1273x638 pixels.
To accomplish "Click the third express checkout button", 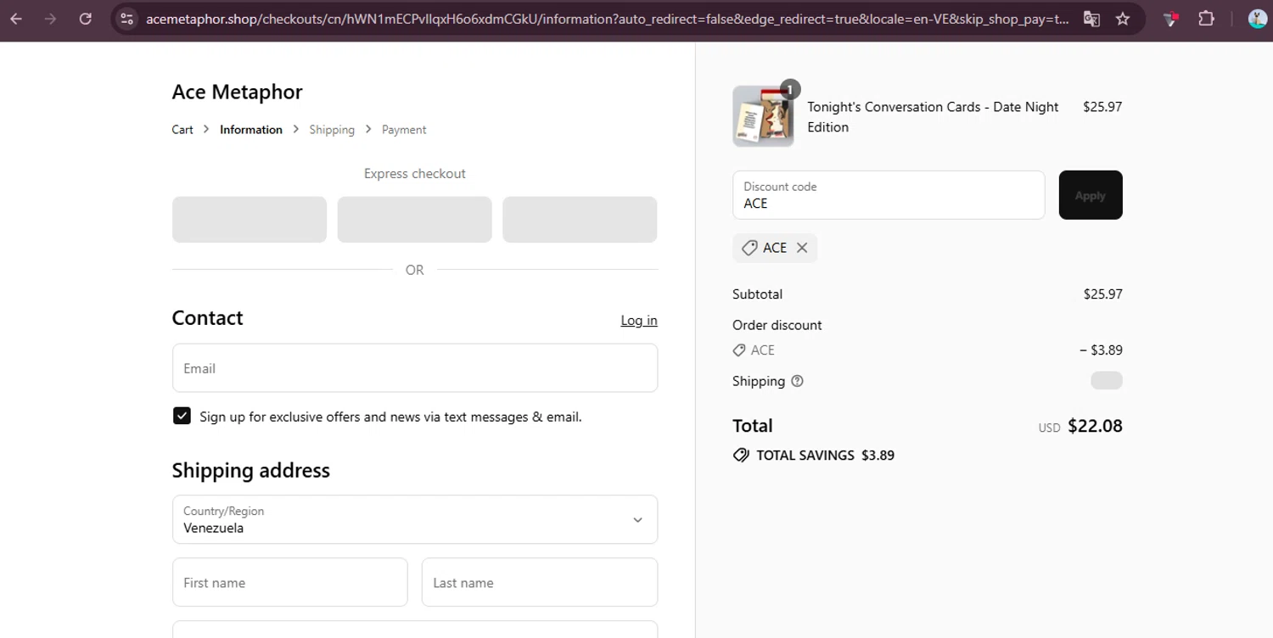I will pos(580,220).
